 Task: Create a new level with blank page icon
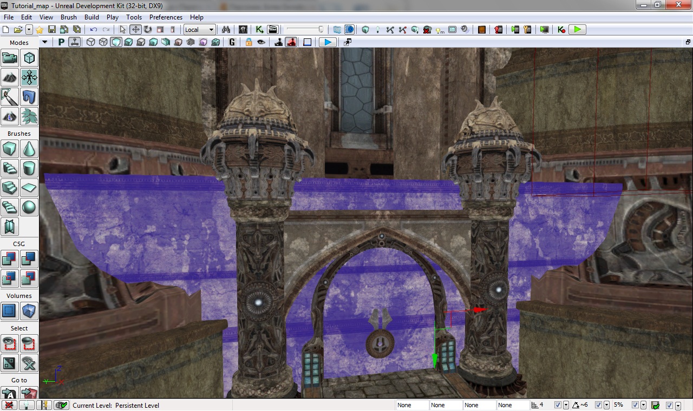pos(6,30)
